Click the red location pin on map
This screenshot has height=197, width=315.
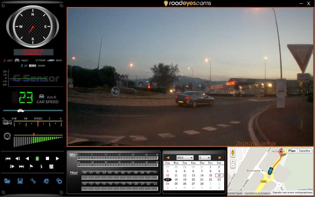coord(281,153)
